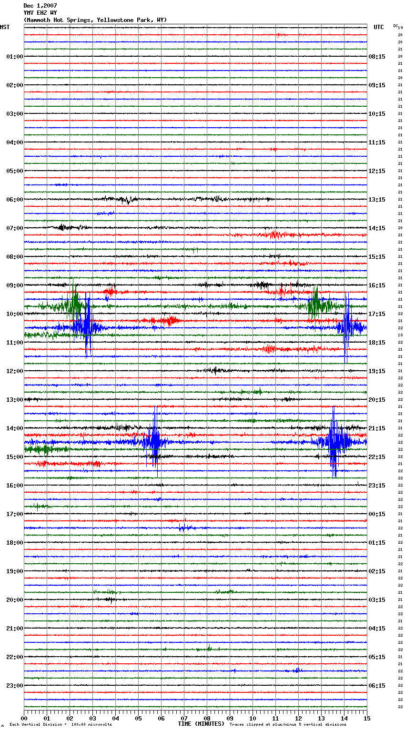405x731 pixels.
Task: Select the '02:00' MST row label
Action: point(15,85)
